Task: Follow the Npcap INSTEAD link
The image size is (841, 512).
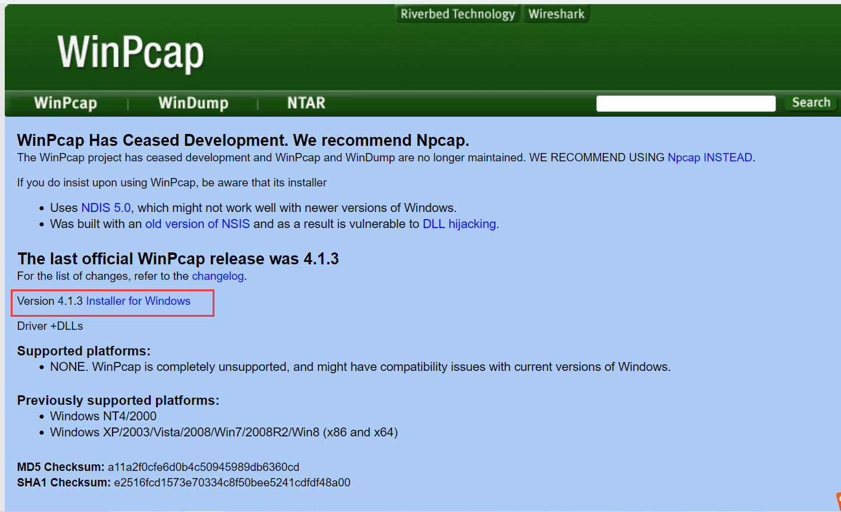Action: (x=710, y=158)
